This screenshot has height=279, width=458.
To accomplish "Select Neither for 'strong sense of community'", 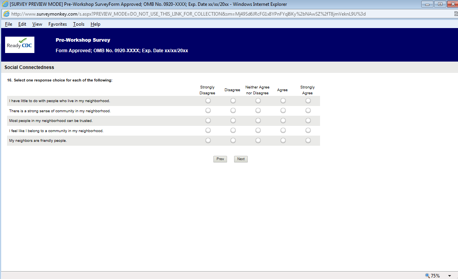I will click(x=258, y=111).
